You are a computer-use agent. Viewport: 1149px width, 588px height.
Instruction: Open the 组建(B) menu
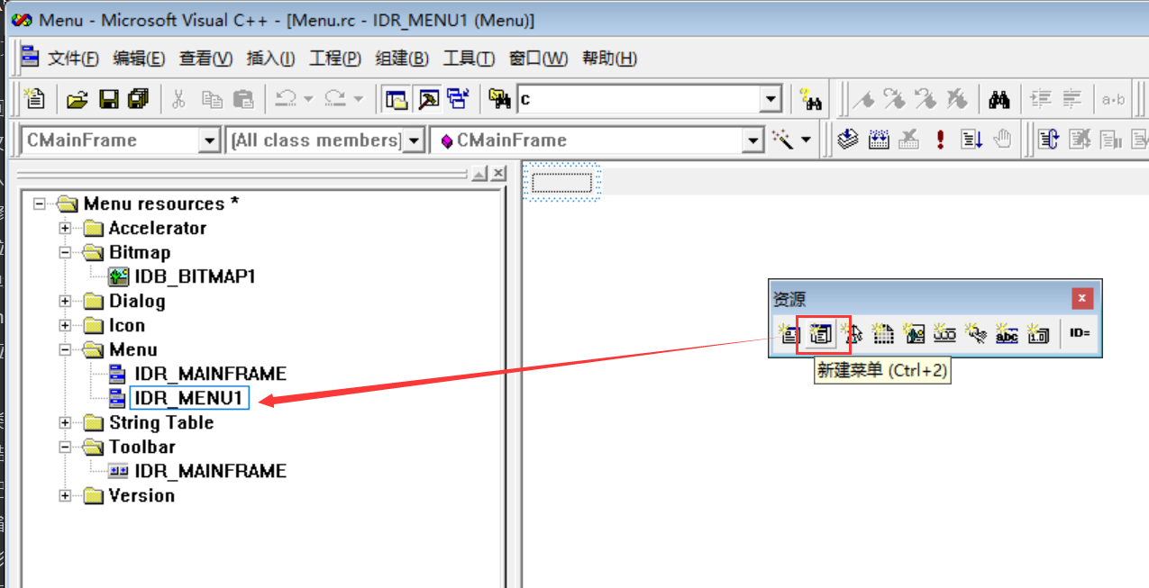(x=402, y=59)
